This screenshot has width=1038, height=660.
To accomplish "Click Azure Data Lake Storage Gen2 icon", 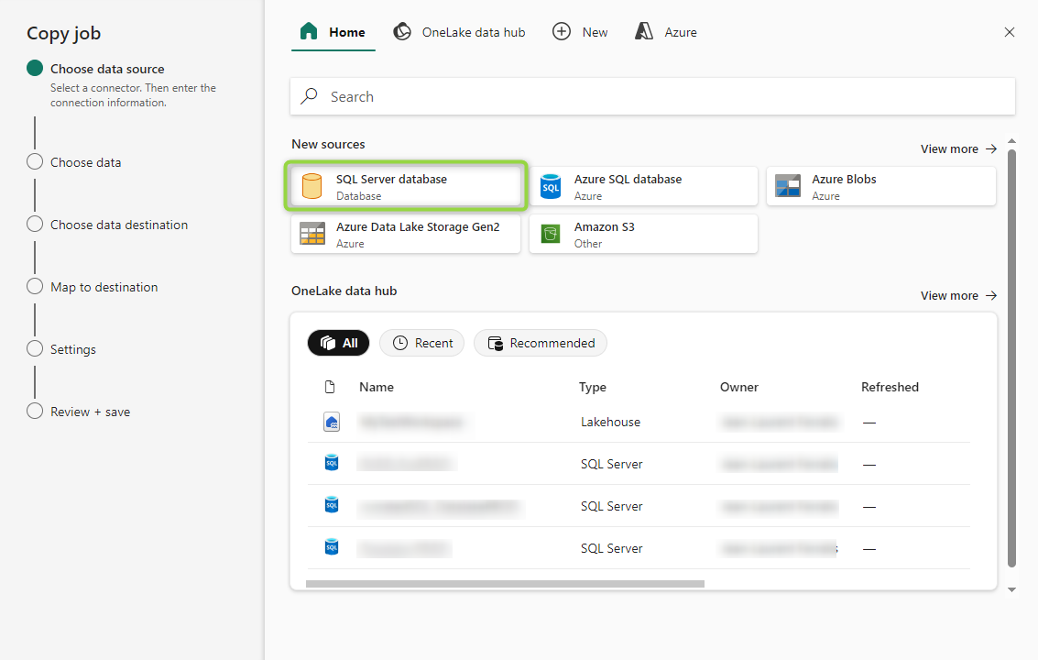I will (312, 234).
